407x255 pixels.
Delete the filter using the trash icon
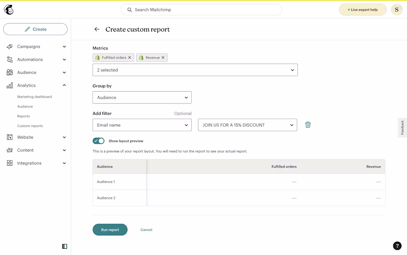308,125
